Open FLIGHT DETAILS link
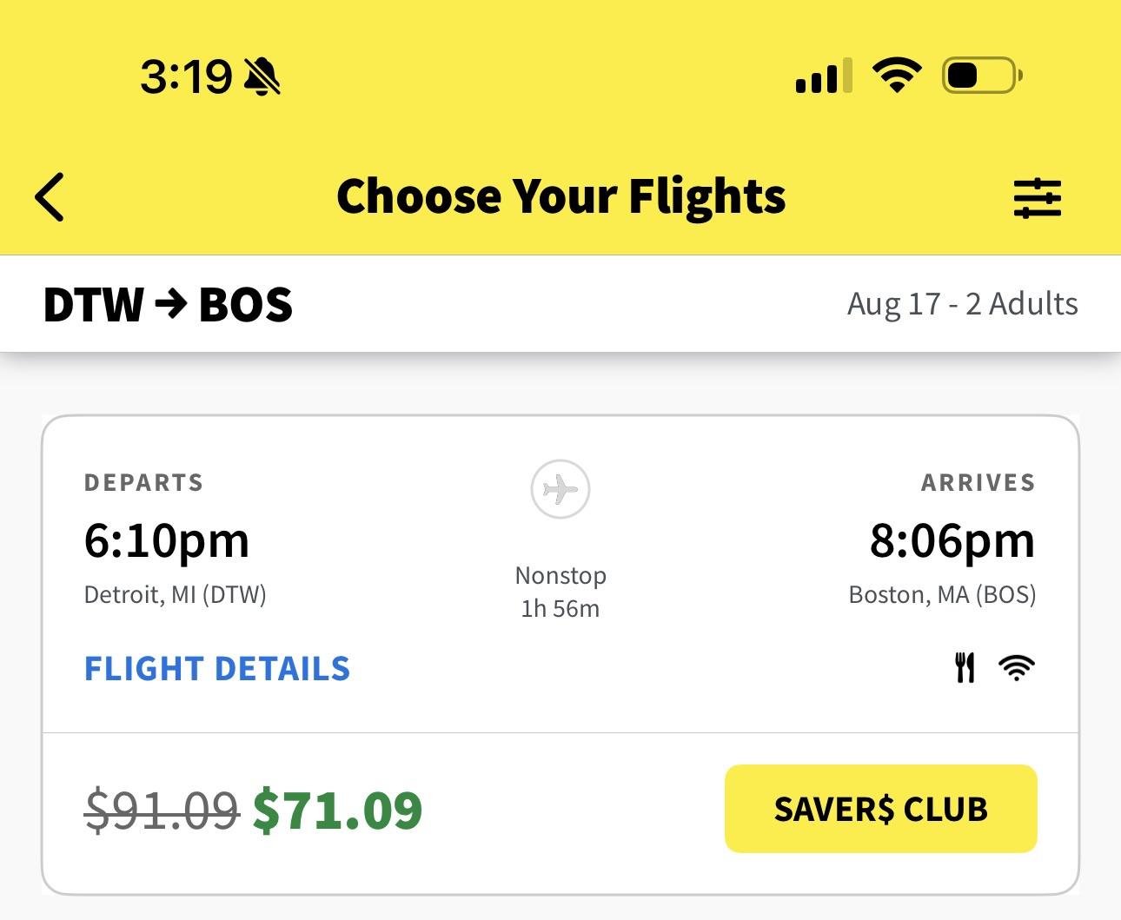This screenshot has height=920, width=1121. (x=217, y=669)
